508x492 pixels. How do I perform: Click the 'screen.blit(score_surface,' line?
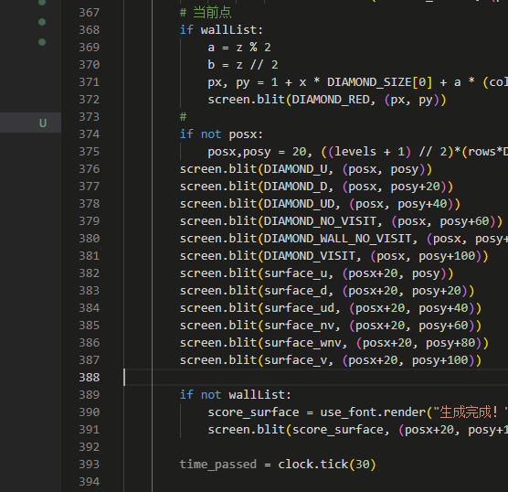tap(357, 430)
